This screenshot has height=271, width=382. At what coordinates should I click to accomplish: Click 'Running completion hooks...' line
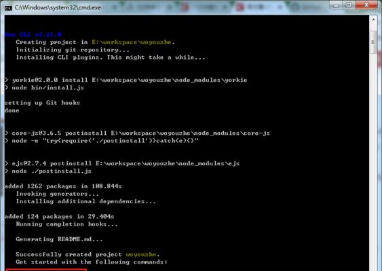coord(67,224)
